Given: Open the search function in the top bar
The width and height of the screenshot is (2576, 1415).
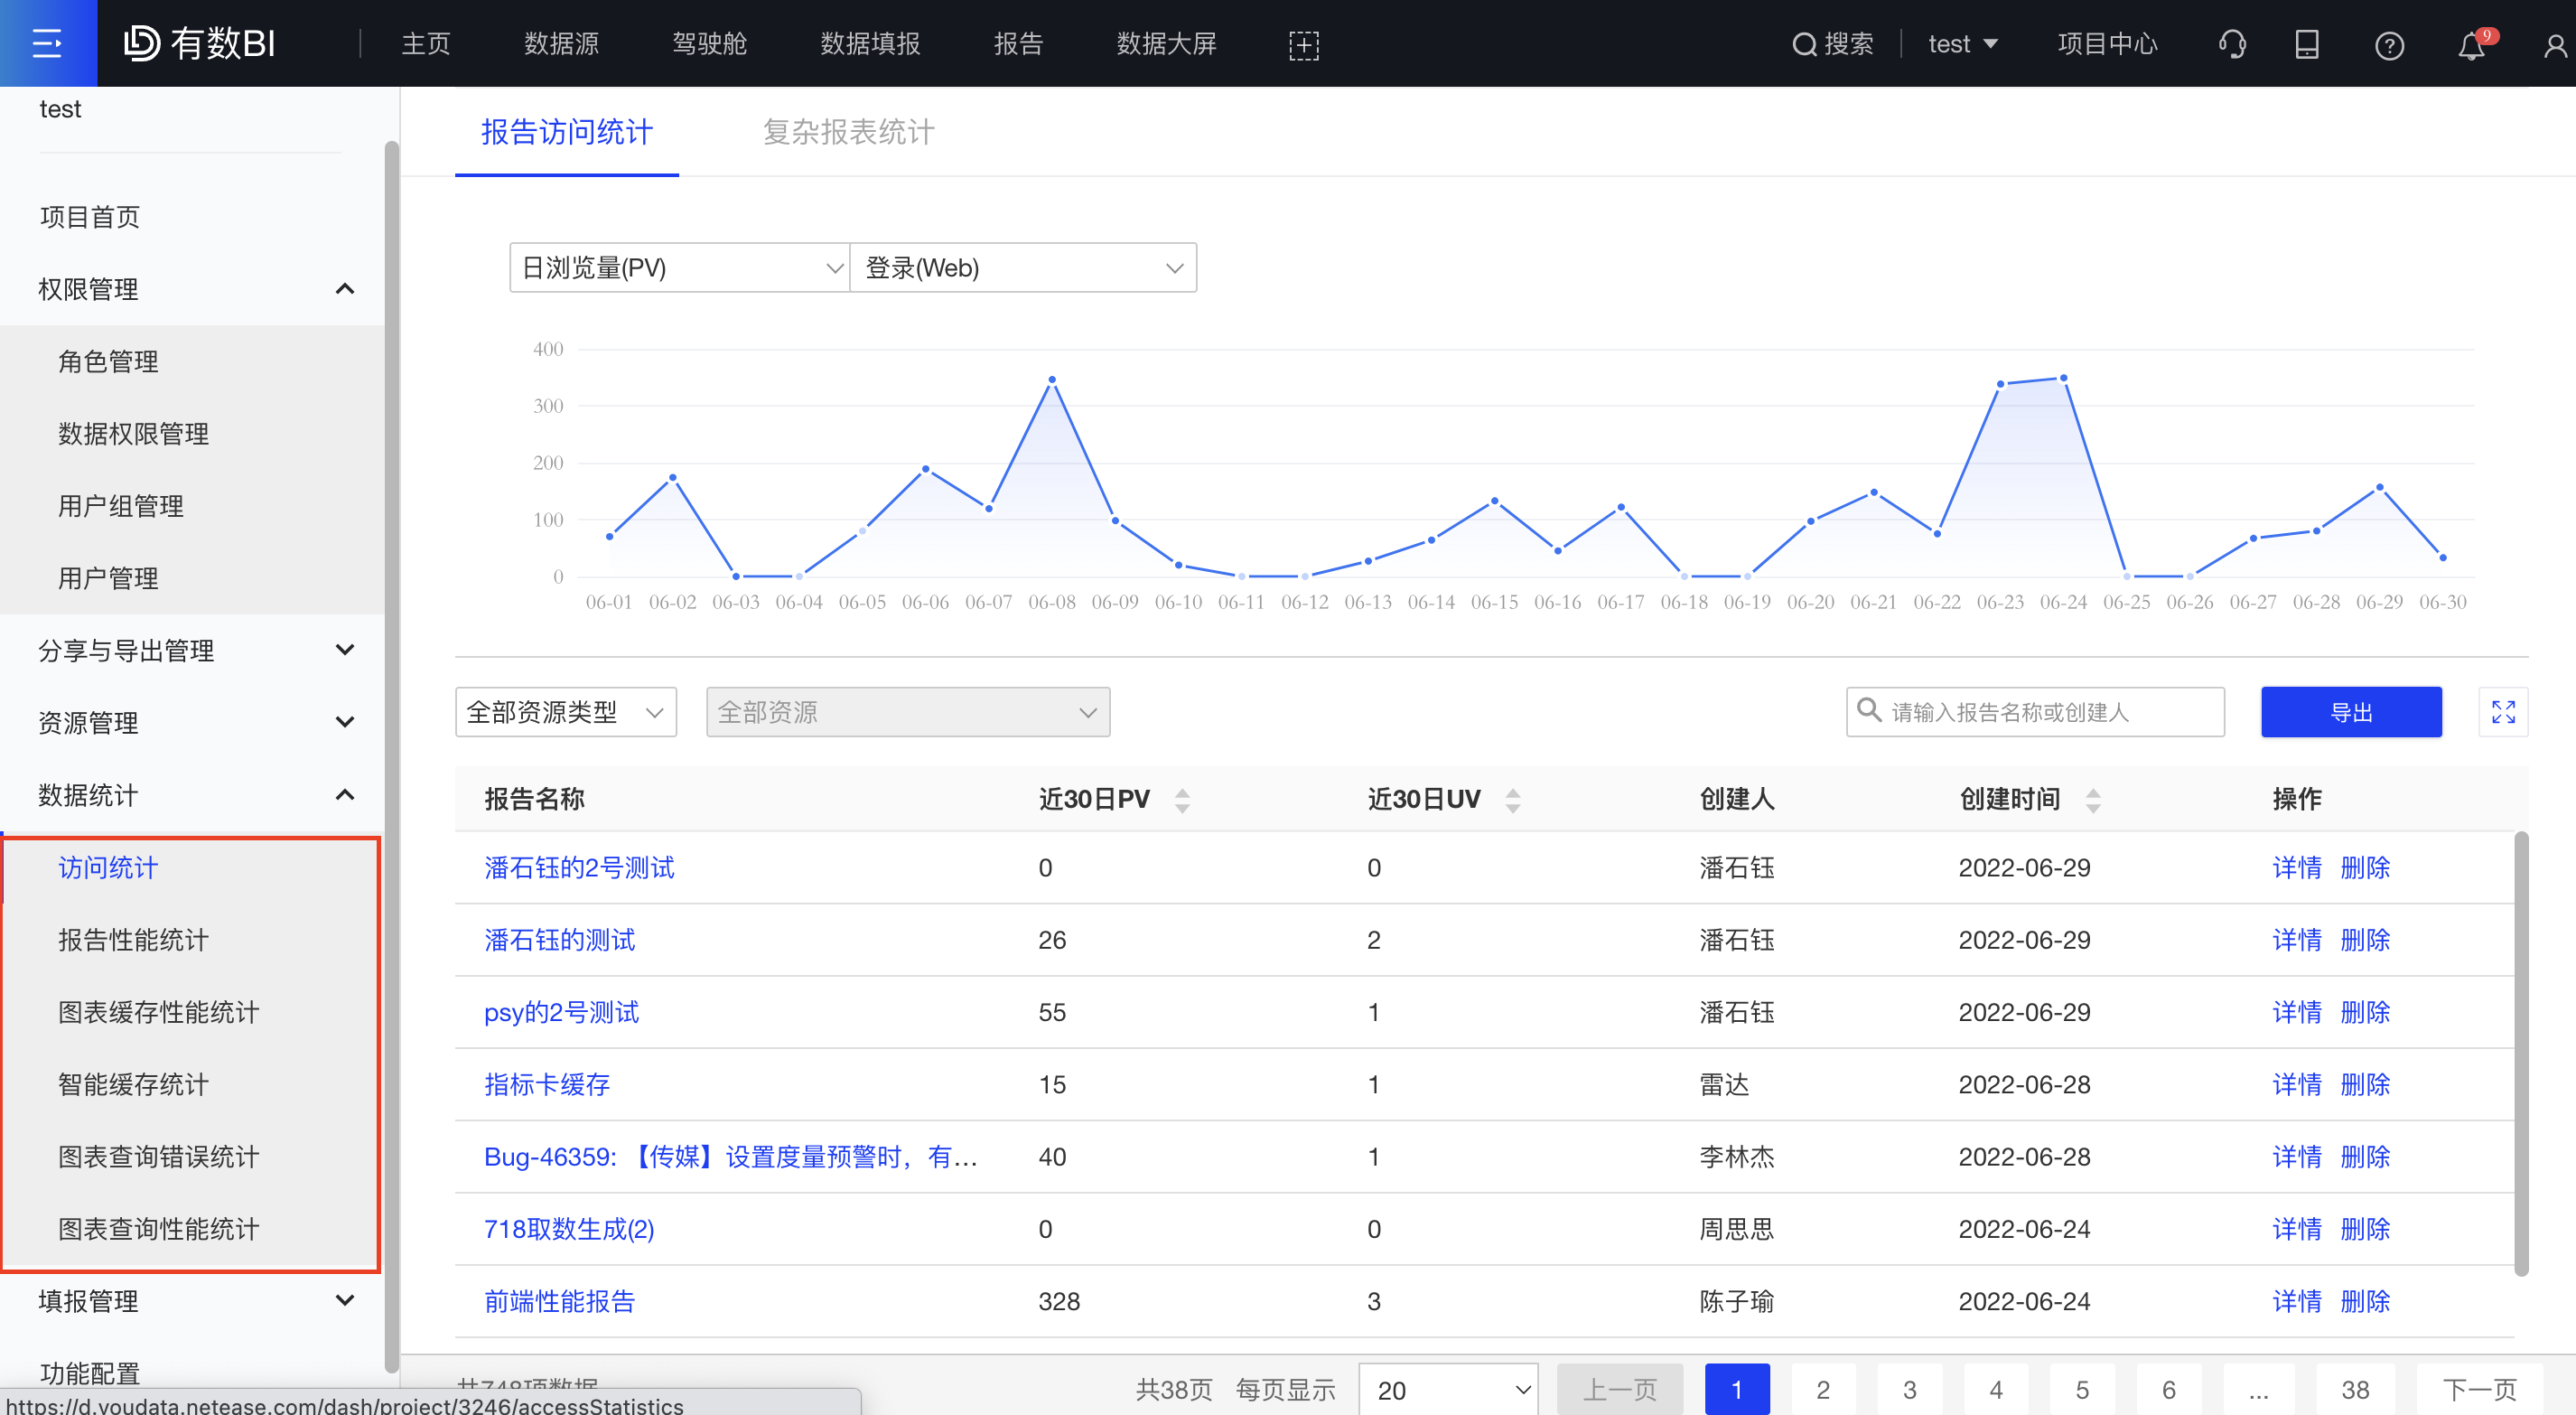Looking at the screenshot, I should 1832,43.
